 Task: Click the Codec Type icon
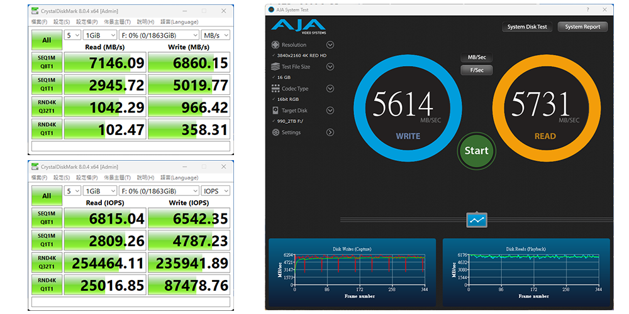(276, 89)
